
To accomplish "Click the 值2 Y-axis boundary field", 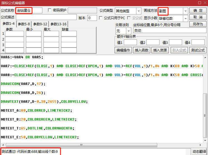I will [153, 42].
